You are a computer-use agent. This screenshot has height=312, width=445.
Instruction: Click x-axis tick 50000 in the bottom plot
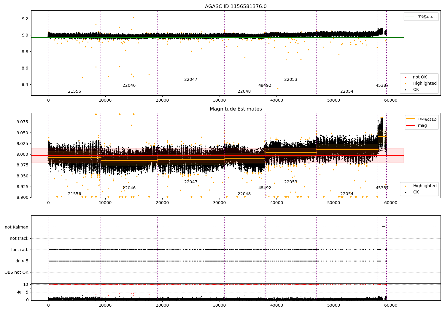tap(334, 305)
